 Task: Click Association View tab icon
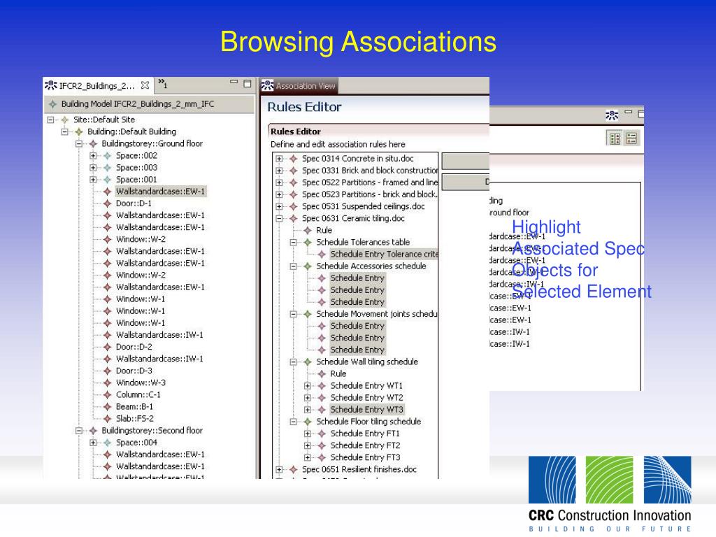coord(268,85)
